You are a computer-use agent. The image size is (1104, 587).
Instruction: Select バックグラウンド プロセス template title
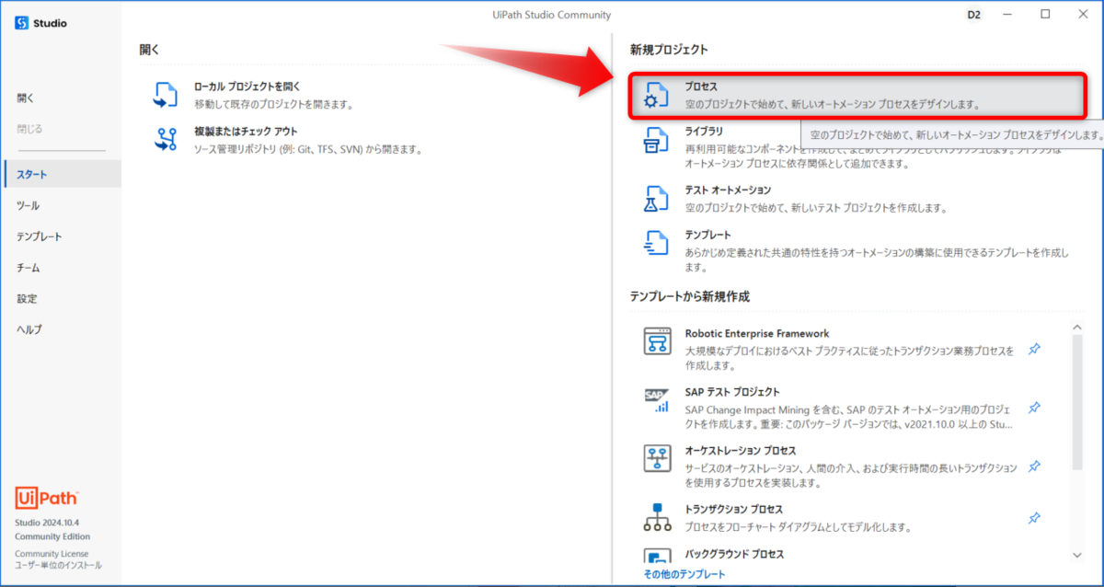pos(735,554)
